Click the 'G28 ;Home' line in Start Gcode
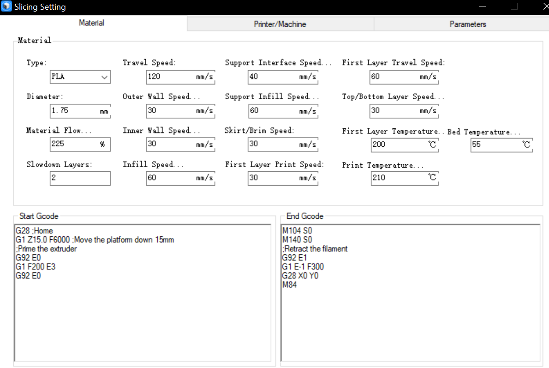 click(x=34, y=230)
